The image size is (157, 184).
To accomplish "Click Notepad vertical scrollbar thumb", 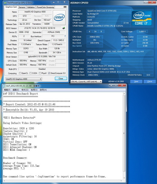I will [x=124, y=133].
